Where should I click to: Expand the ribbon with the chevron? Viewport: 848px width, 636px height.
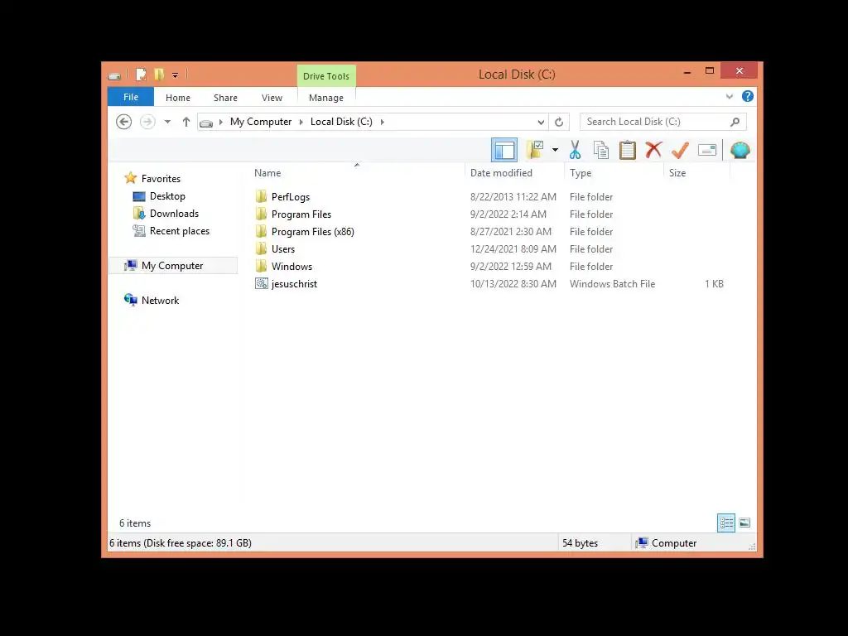click(x=729, y=97)
